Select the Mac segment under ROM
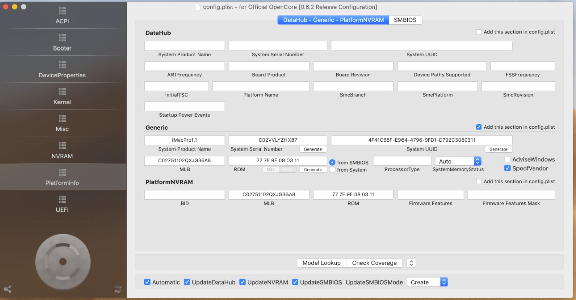The image size is (576, 300). pyautogui.click(x=271, y=170)
